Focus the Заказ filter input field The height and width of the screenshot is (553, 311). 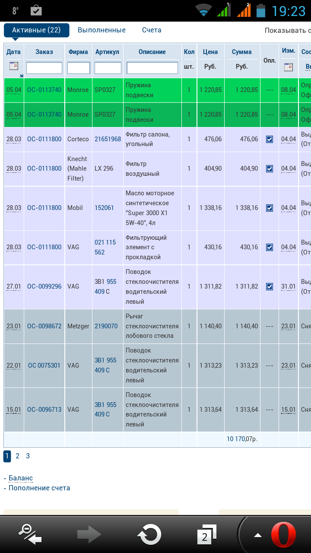click(x=44, y=68)
